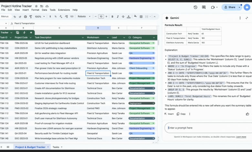Increase decimal places

point(66,16)
